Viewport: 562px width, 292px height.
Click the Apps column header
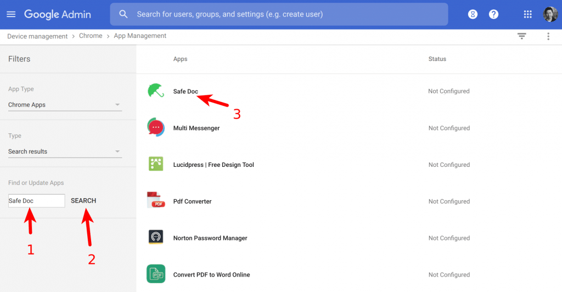point(180,59)
